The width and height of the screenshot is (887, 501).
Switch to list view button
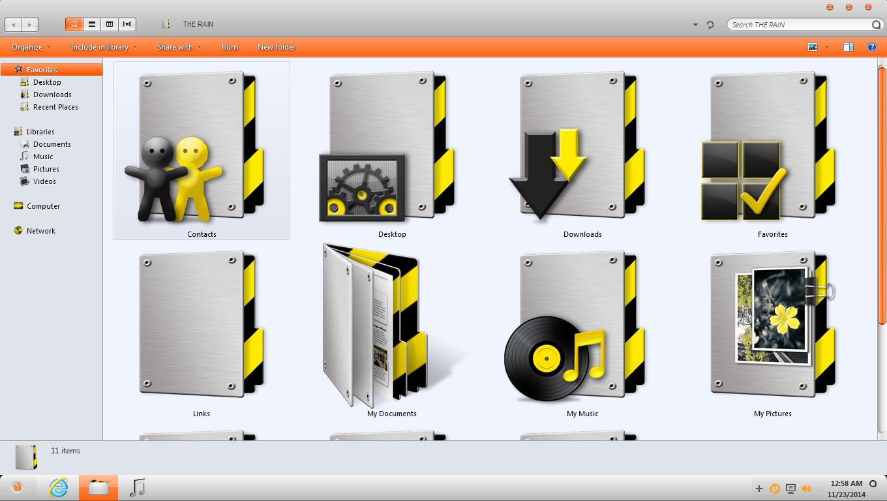coord(92,24)
